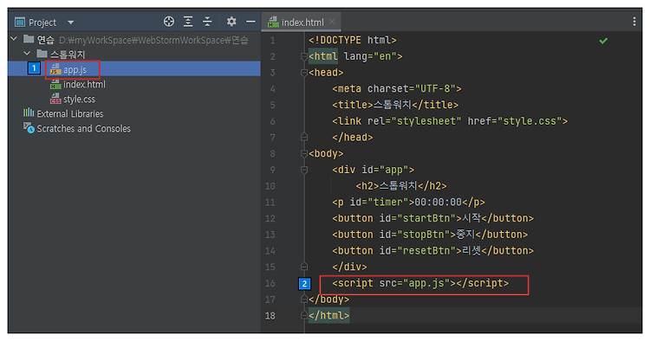Screen dimensions: 650x341
Task: Fold the body block at line 8
Action: 304,153
